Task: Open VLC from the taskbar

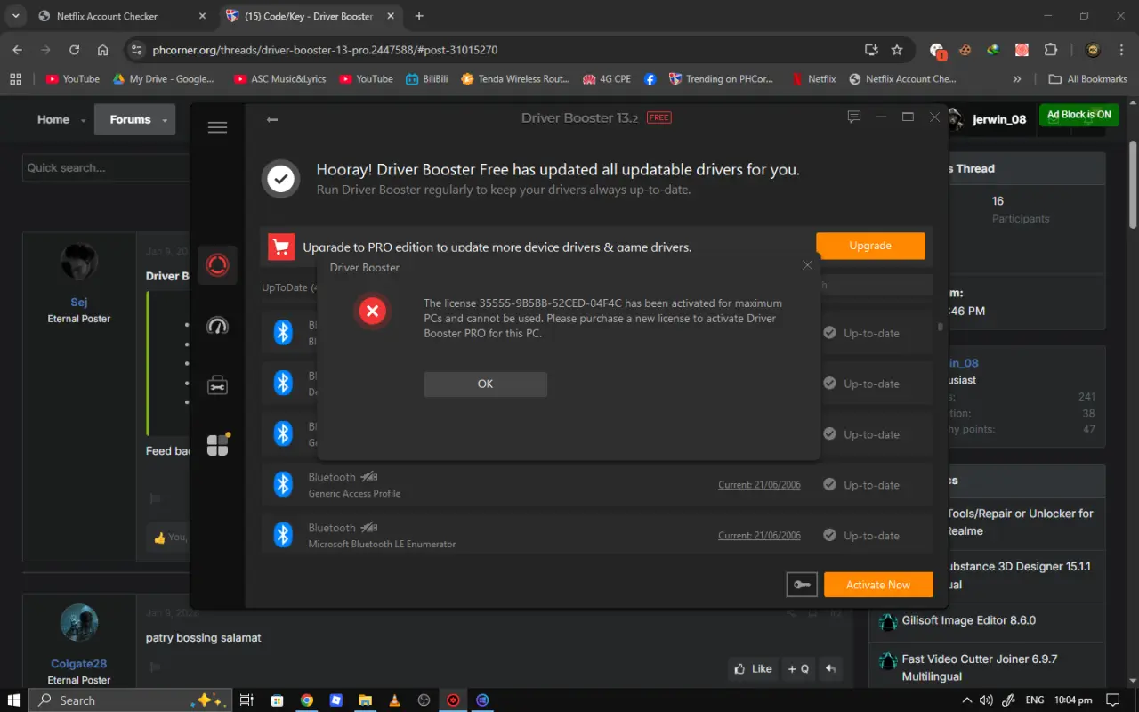Action: coord(394,700)
